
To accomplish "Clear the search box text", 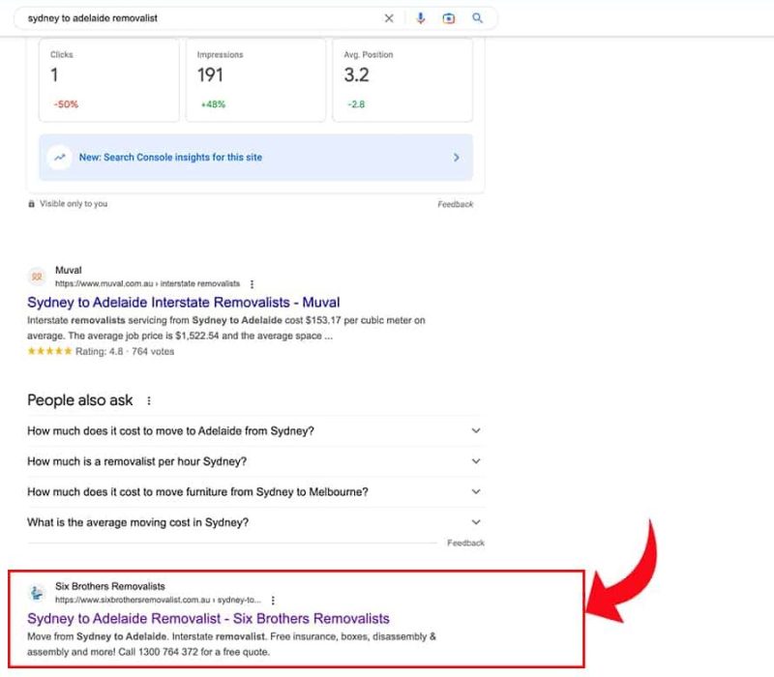I will click(389, 18).
